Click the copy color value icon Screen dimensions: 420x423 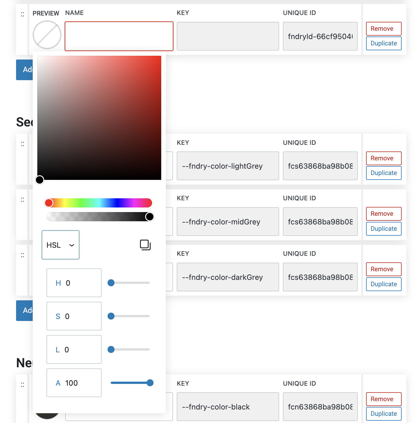click(145, 245)
